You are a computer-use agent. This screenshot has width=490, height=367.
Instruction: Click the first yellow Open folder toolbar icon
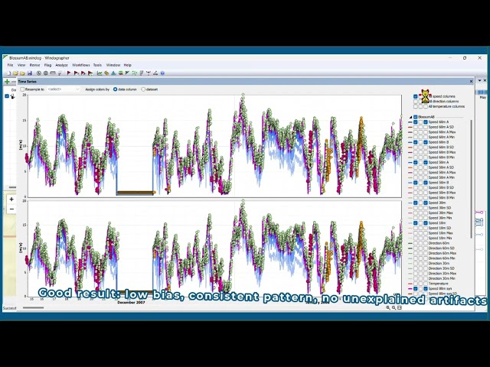pos(15,73)
